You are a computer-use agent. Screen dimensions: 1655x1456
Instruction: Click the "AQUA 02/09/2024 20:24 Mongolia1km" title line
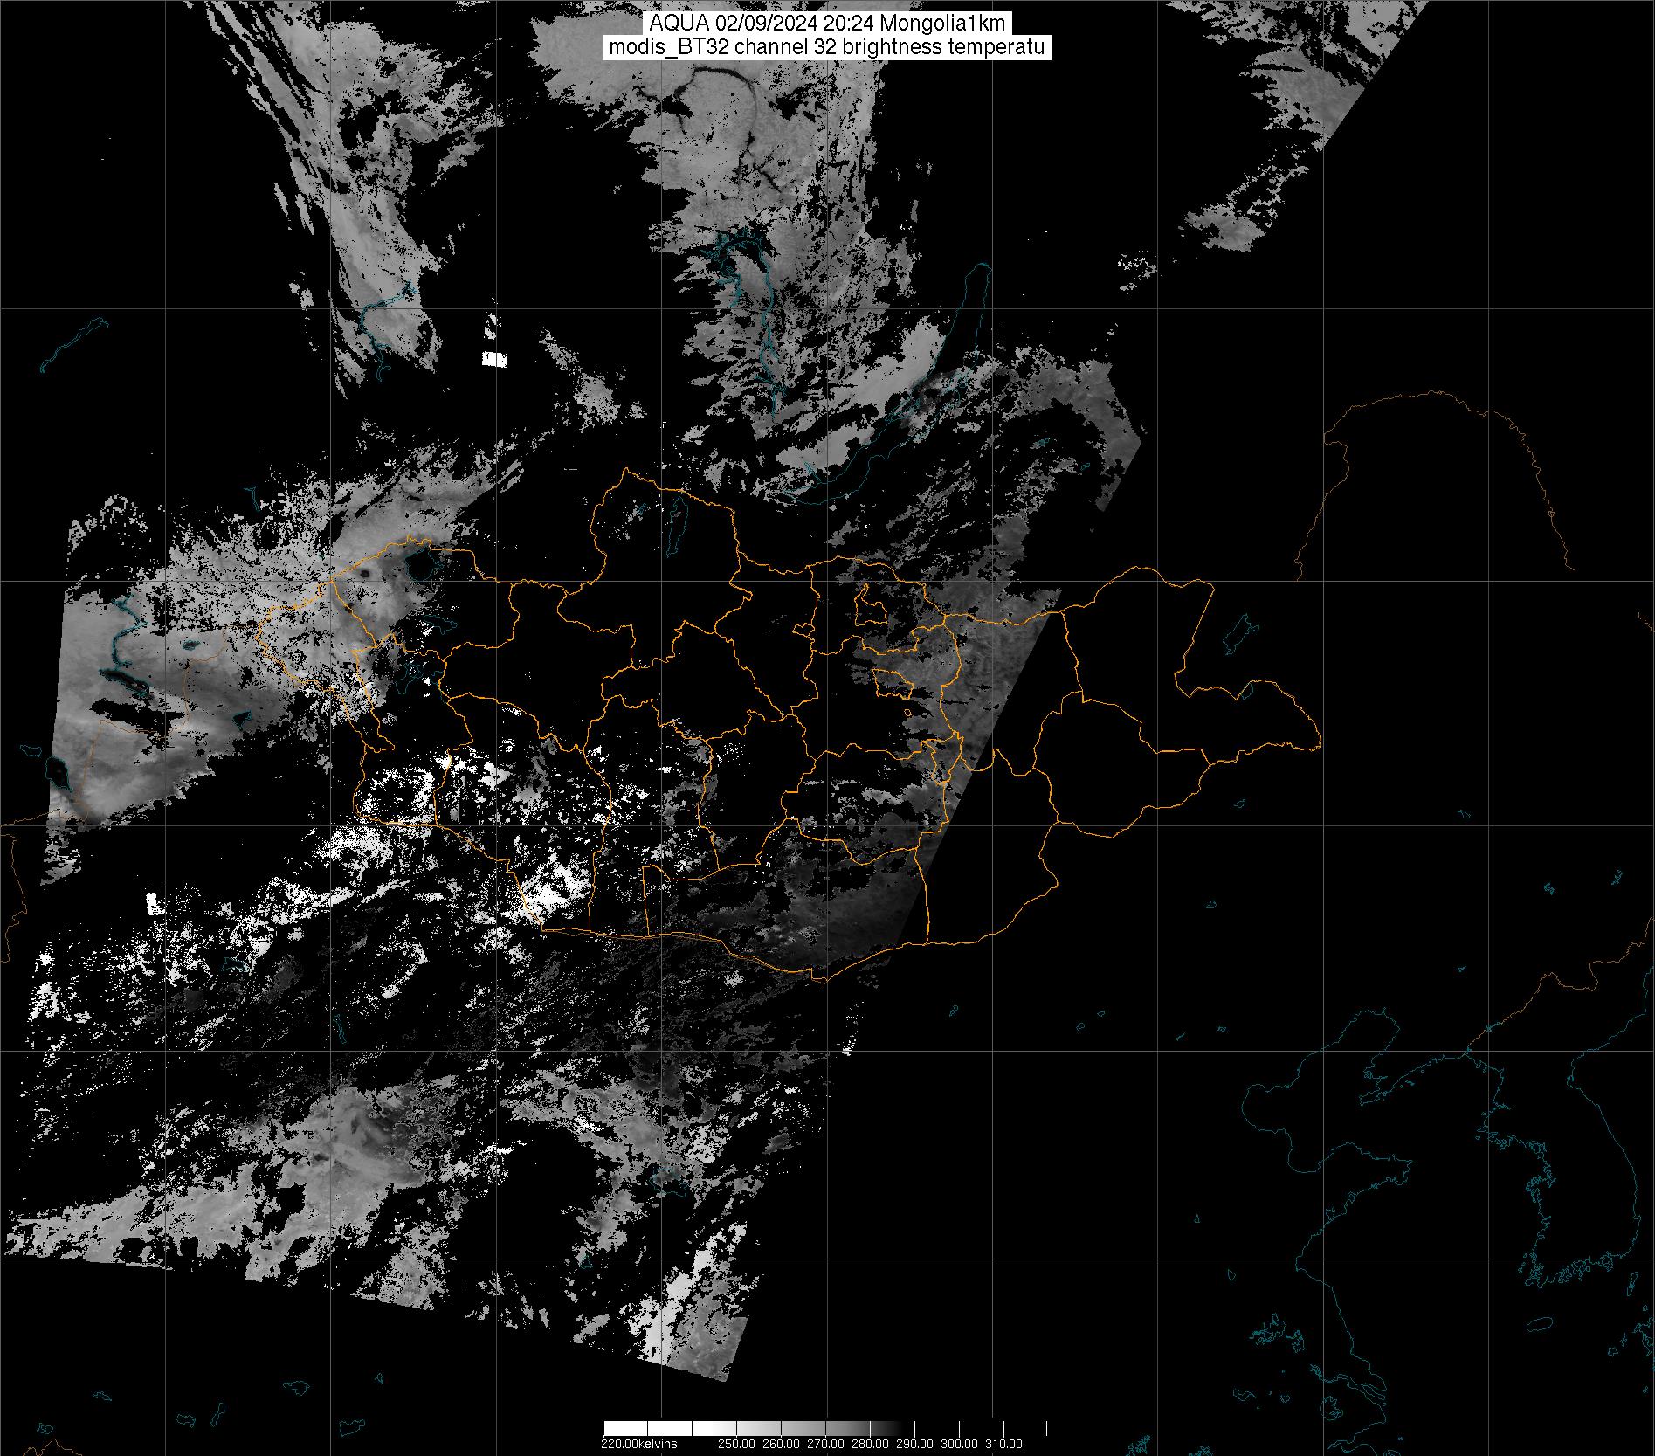click(827, 23)
